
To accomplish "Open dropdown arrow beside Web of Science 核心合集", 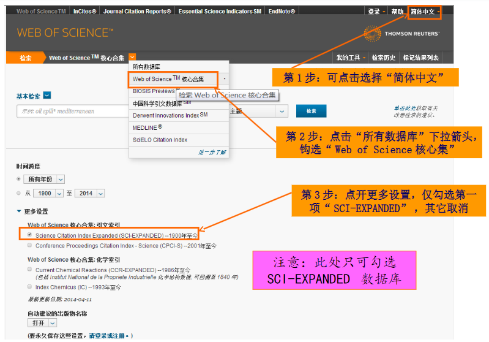I will pos(133,58).
